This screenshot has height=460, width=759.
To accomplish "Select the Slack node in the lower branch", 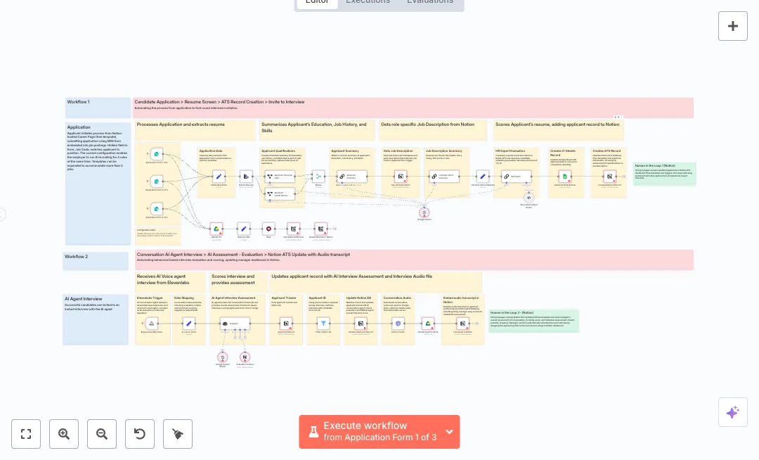I will pos(268,228).
